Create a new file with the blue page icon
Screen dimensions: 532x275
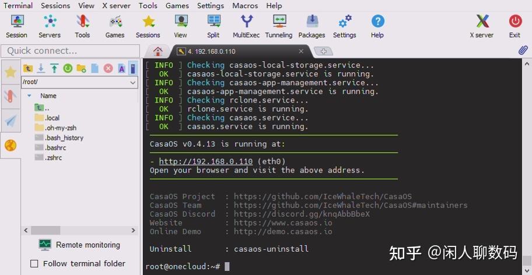pyautogui.click(x=94, y=68)
